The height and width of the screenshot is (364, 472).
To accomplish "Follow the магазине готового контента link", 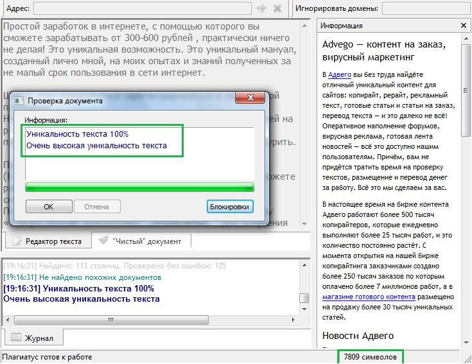I will (x=369, y=297).
